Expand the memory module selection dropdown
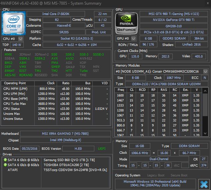This screenshot has height=190, width=211. tap(205, 71)
